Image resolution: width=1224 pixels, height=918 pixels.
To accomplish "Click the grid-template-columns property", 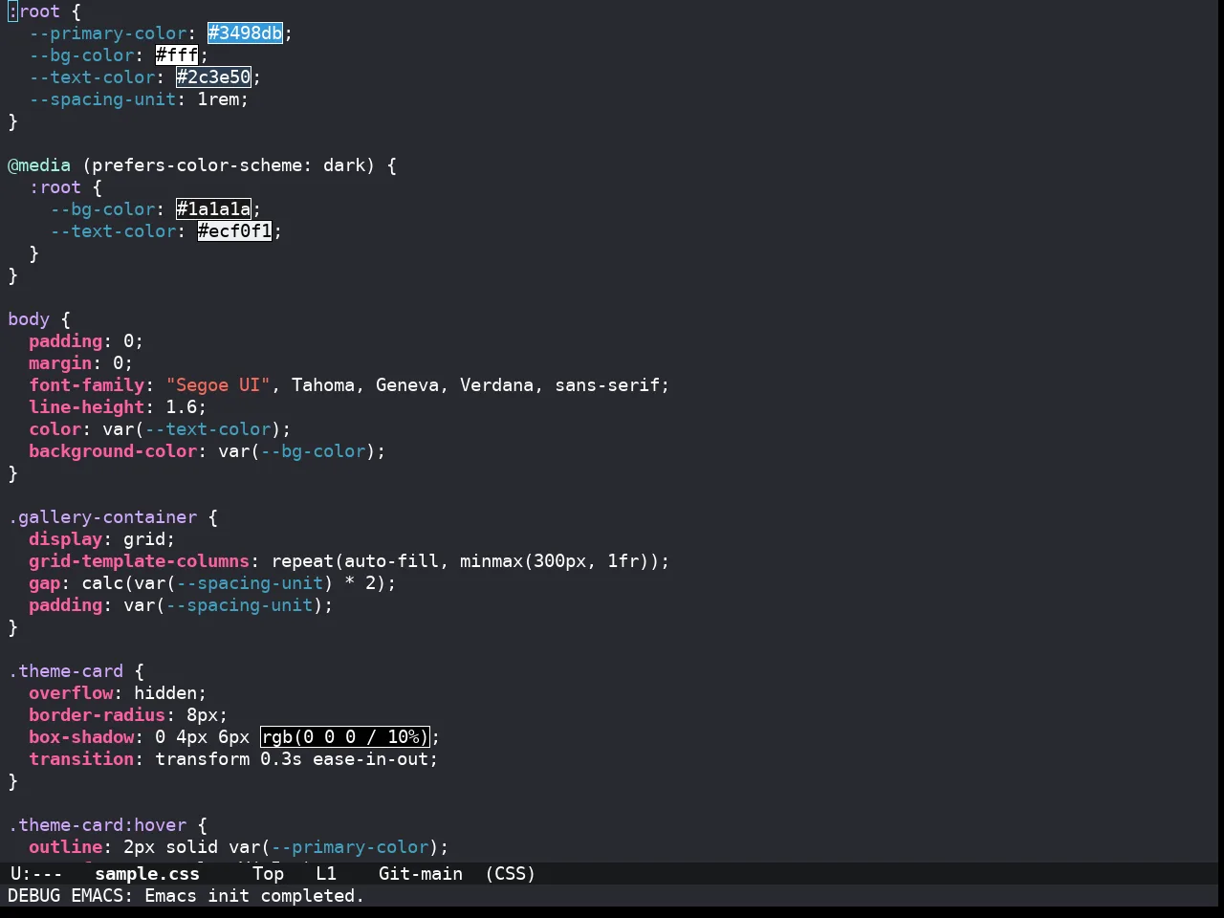I will pos(140,561).
